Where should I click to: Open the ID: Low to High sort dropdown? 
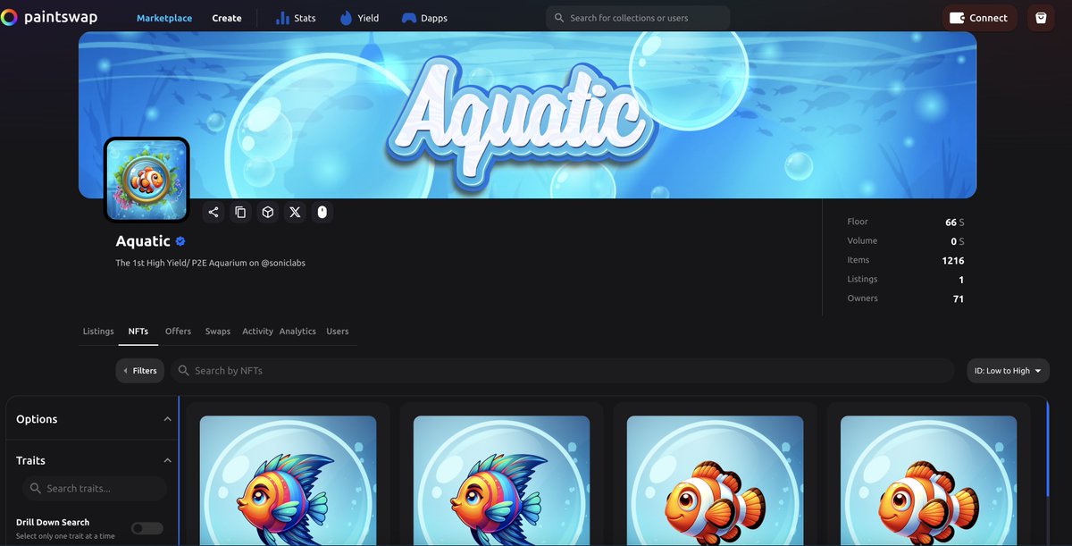(1008, 371)
